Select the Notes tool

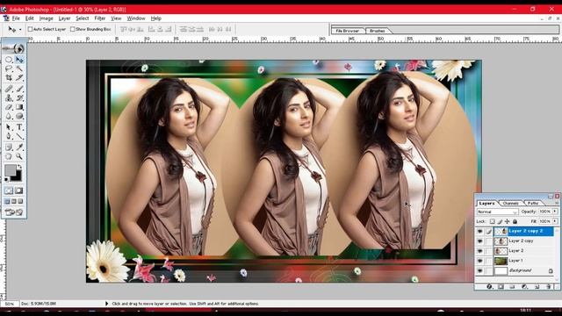9,147
